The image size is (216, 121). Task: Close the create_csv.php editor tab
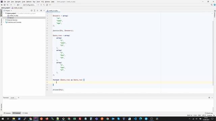pyautogui.click(x=59, y=10)
